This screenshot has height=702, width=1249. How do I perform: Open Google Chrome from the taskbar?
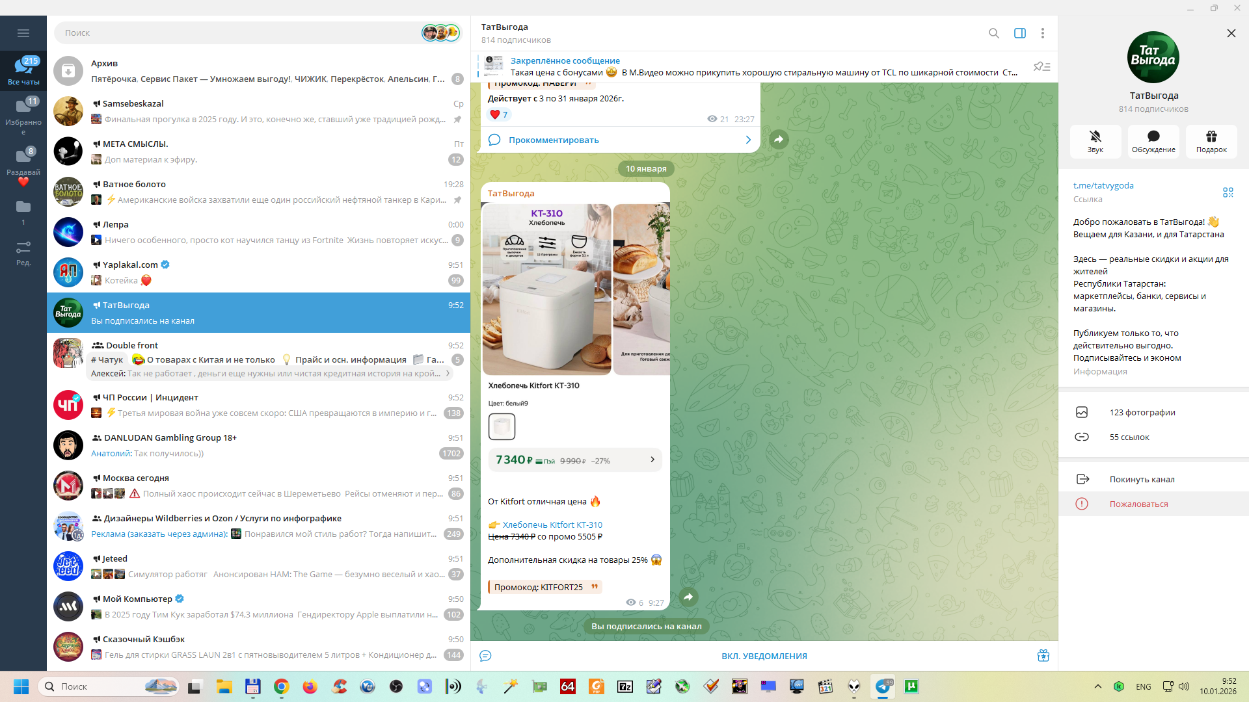[x=281, y=686]
